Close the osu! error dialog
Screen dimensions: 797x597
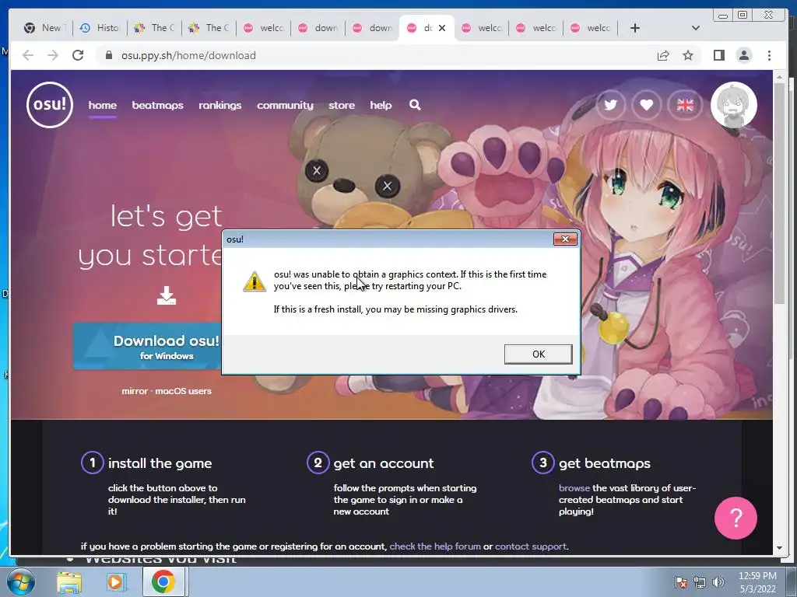pyautogui.click(x=565, y=239)
